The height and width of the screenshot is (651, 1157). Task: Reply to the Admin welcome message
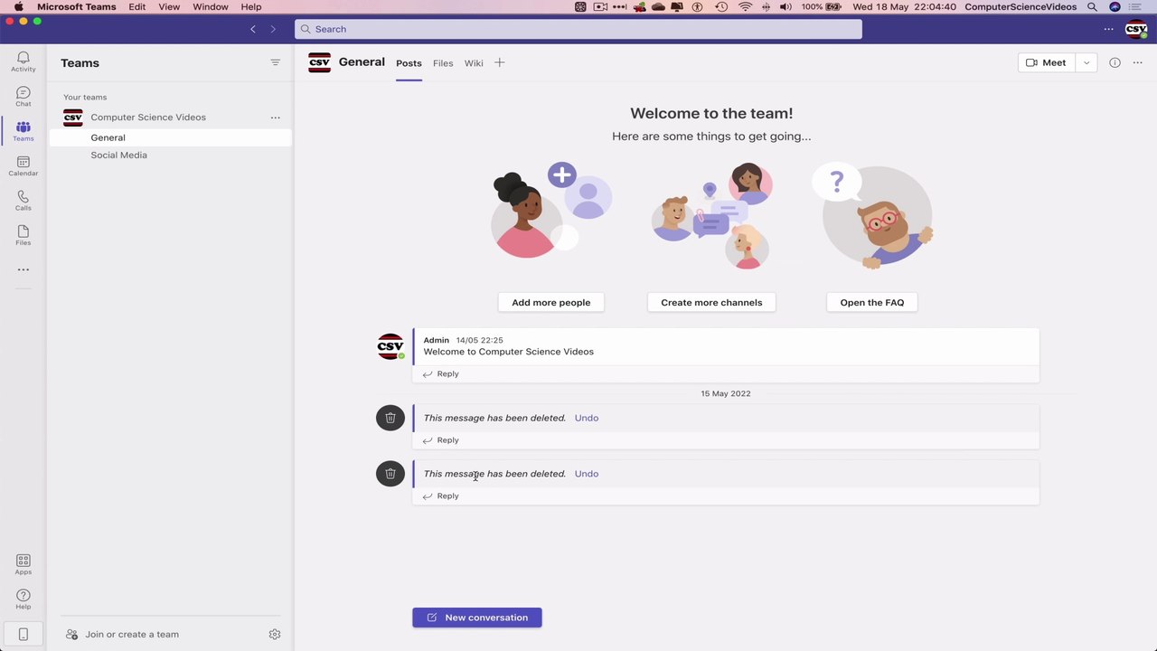441,374
